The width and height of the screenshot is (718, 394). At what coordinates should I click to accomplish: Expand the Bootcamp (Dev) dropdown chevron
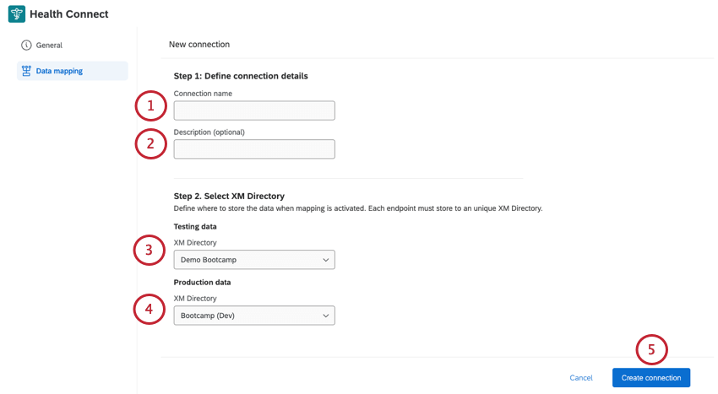[325, 316]
